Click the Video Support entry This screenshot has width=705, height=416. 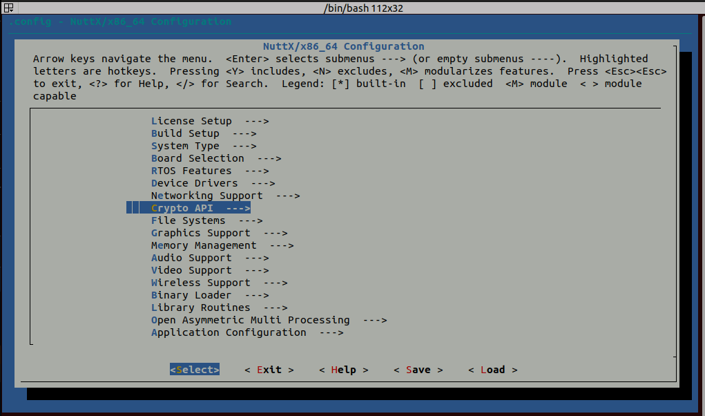(191, 270)
